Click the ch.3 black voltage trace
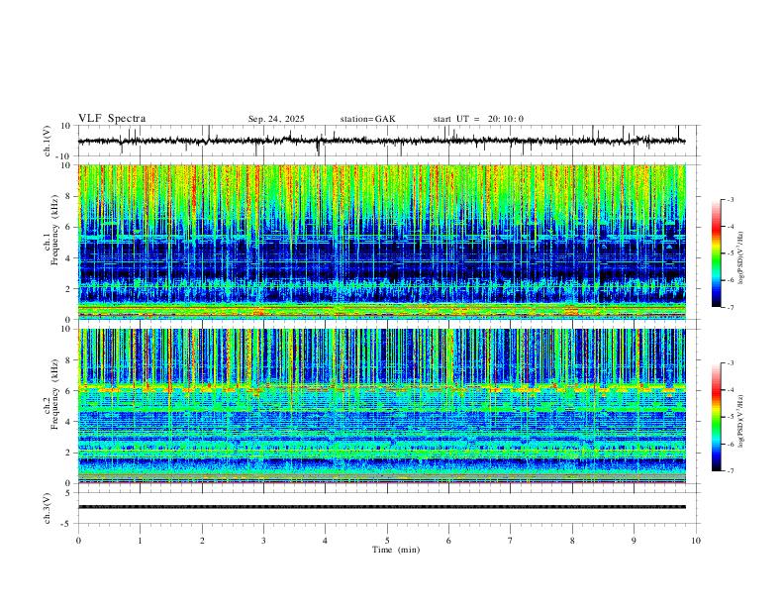The image size is (784, 606). tap(382, 507)
